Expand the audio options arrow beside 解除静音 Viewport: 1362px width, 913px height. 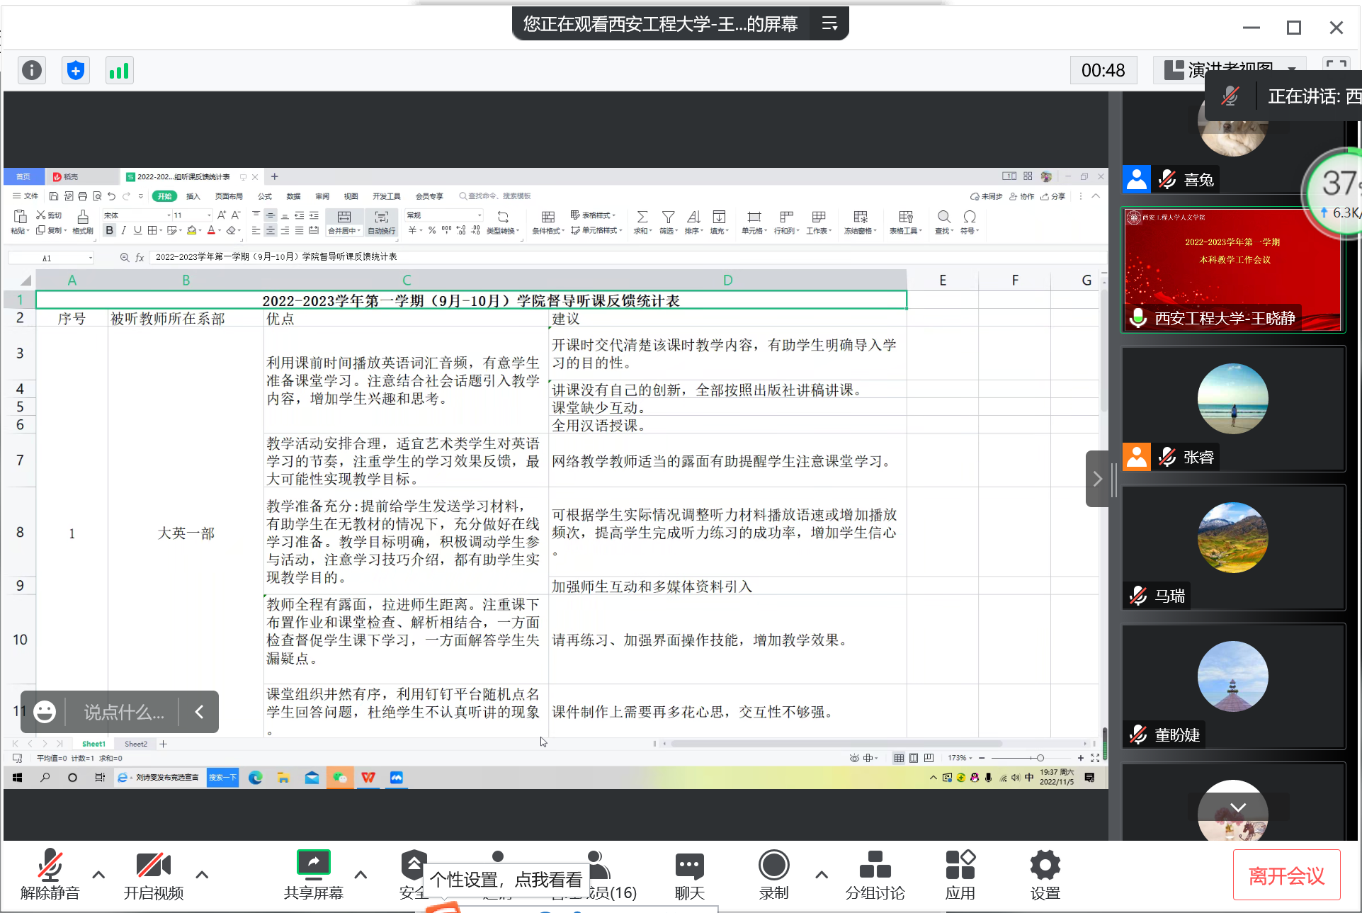click(x=98, y=875)
